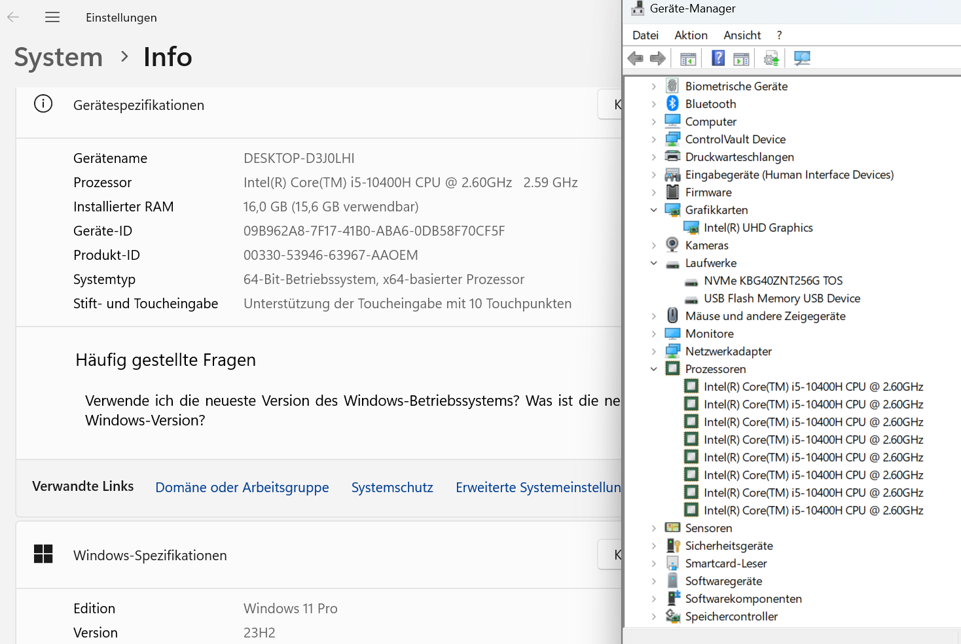961x644 pixels.
Task: Click the Computer category icon
Action: 672,121
